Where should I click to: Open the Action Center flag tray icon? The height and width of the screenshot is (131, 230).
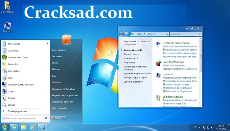204,128
